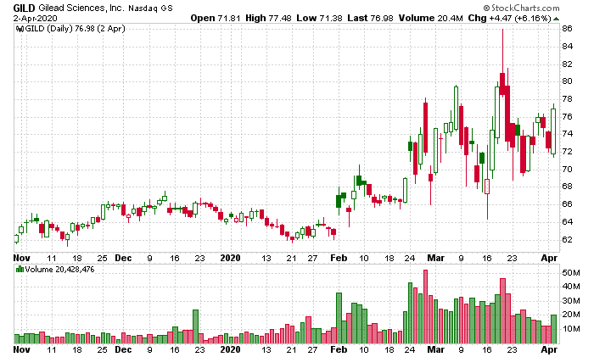This screenshot has width=594, height=357.
Task: Click the 64 price axis label
Action: point(567,222)
